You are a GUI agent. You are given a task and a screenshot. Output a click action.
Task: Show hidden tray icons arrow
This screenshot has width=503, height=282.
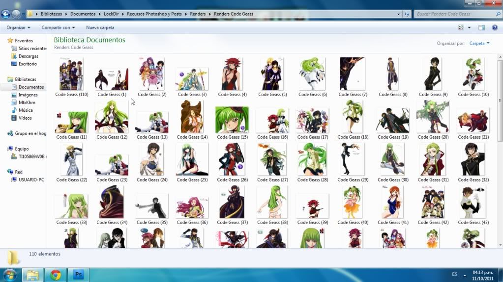pos(465,275)
